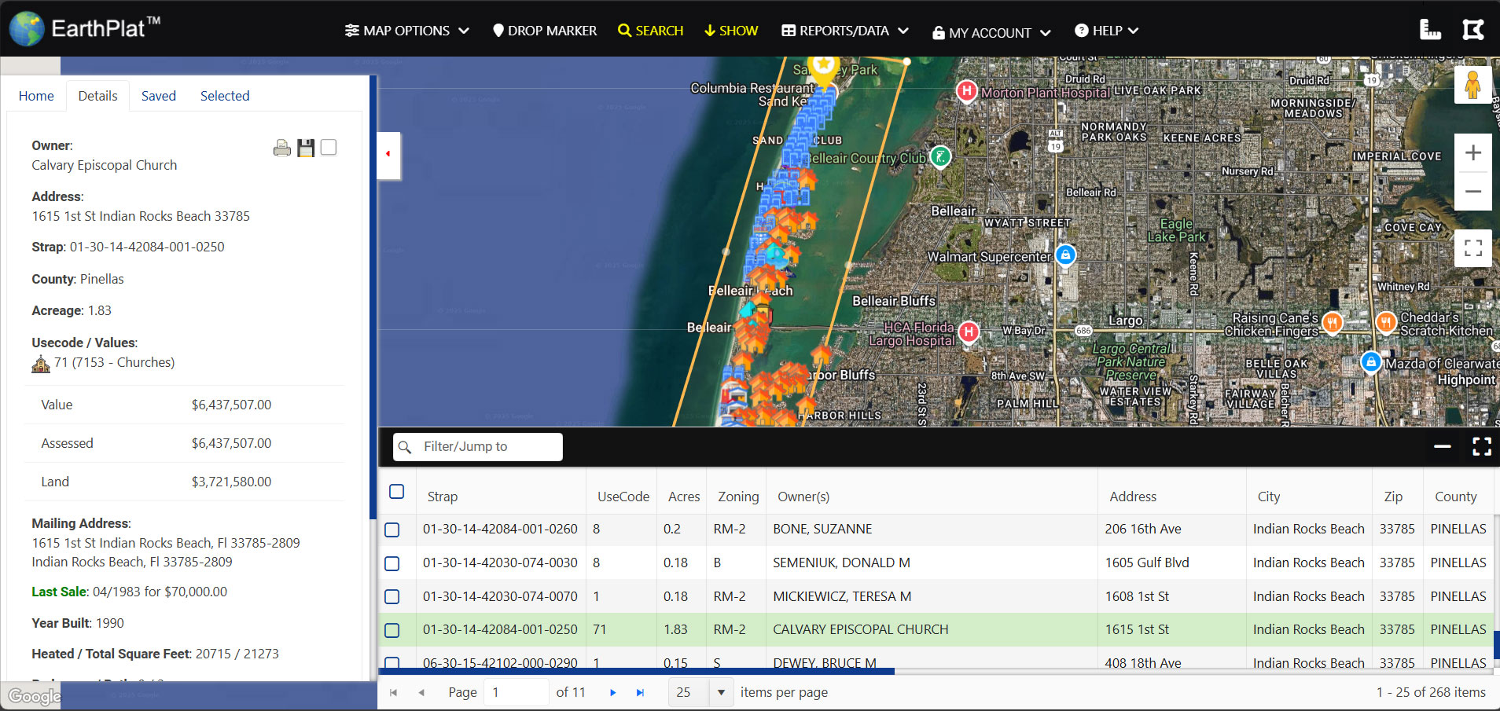Print the property details
The image size is (1500, 711).
pyautogui.click(x=282, y=148)
